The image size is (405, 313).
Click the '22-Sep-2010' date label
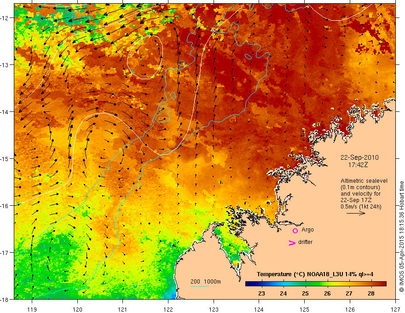(x=359, y=157)
